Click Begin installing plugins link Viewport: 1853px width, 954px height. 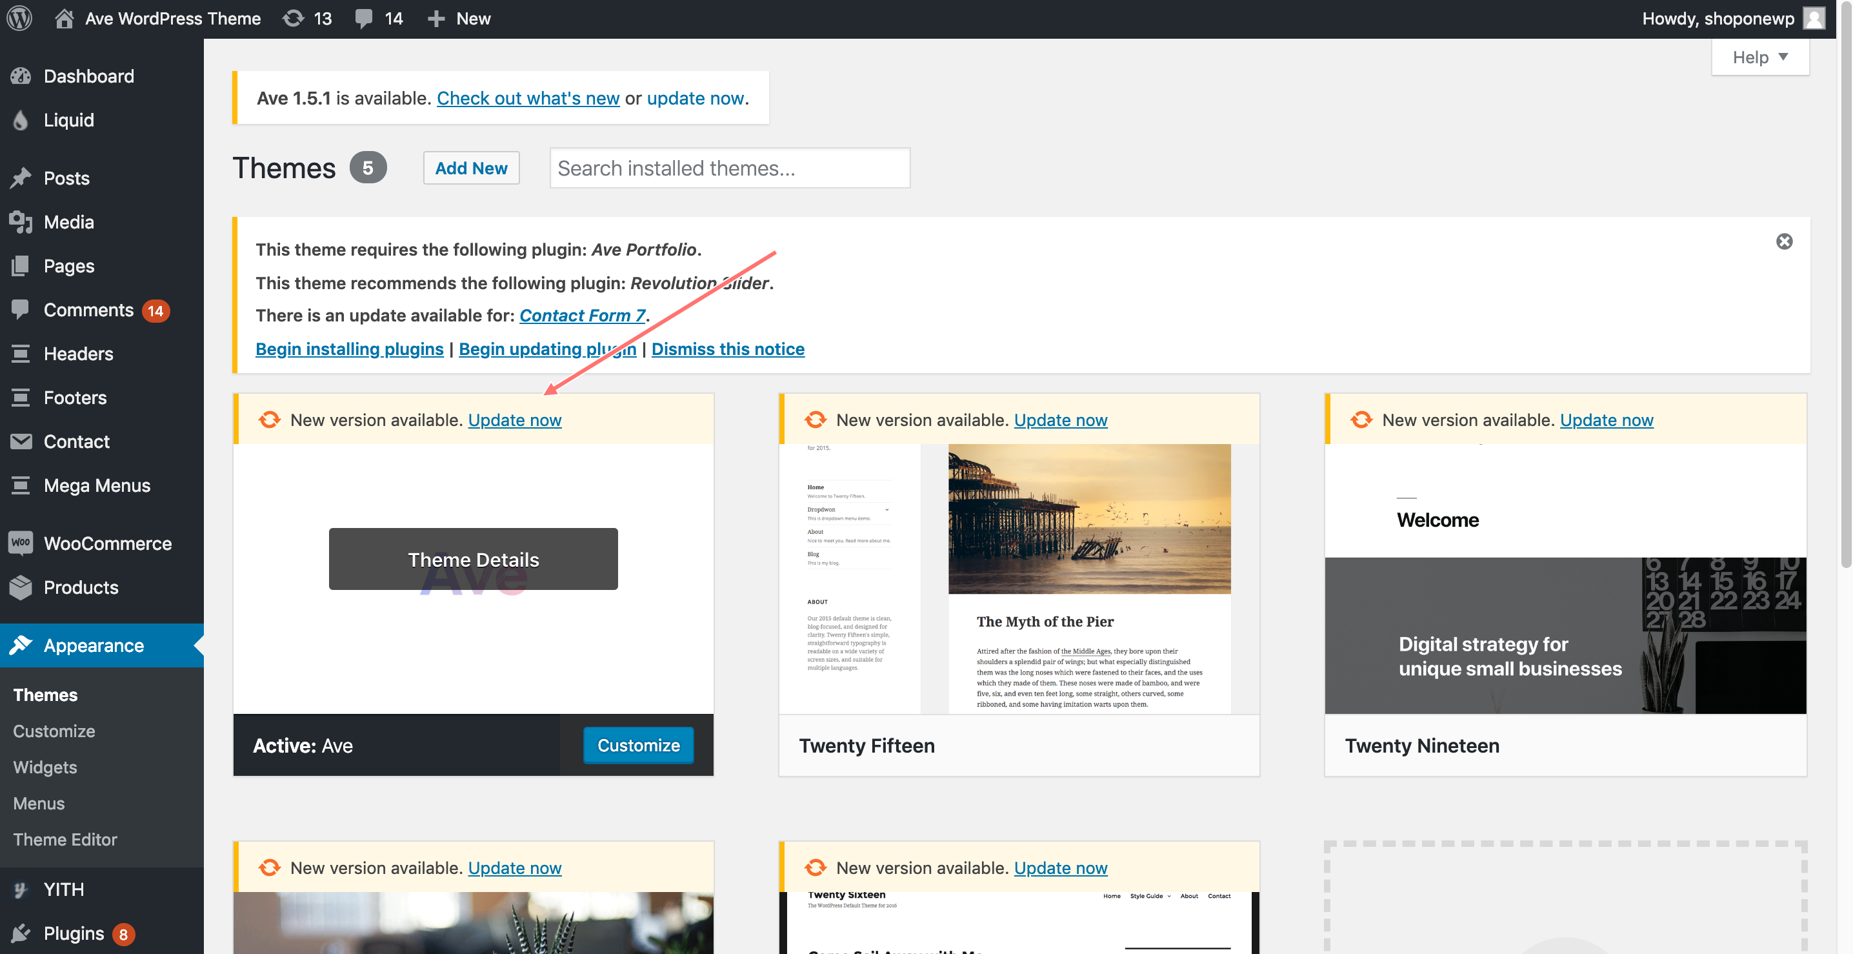pyautogui.click(x=350, y=349)
